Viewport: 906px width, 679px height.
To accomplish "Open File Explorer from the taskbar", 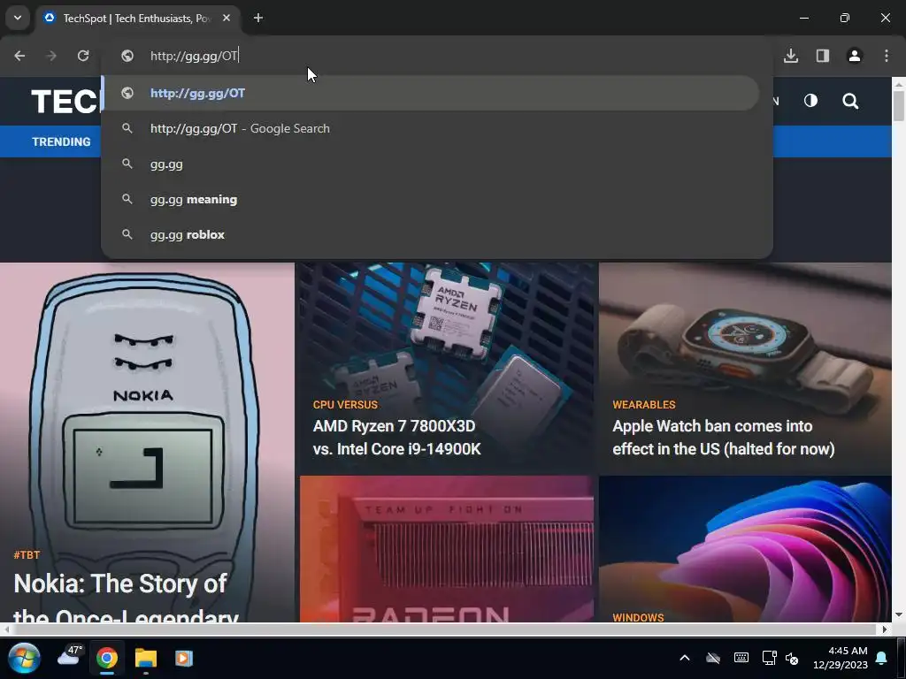I will tap(146, 658).
